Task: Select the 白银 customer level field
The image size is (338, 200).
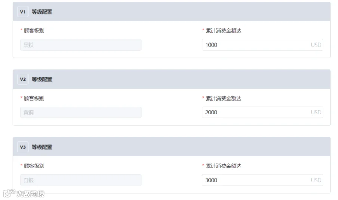Action: [x=81, y=180]
